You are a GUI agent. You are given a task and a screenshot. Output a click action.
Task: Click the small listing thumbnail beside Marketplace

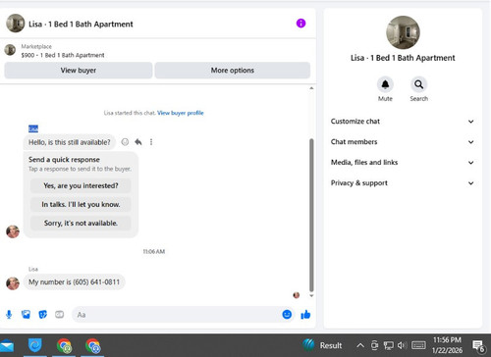click(10, 50)
